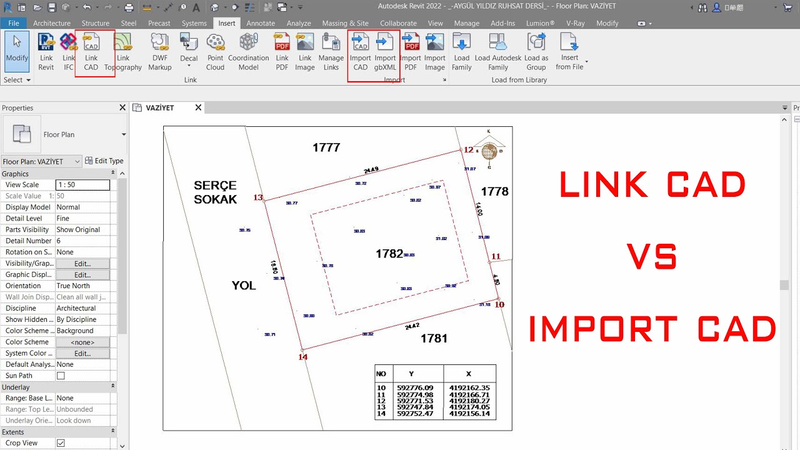Click Edit button for System Color Schemes
800x450 pixels.
coord(82,354)
